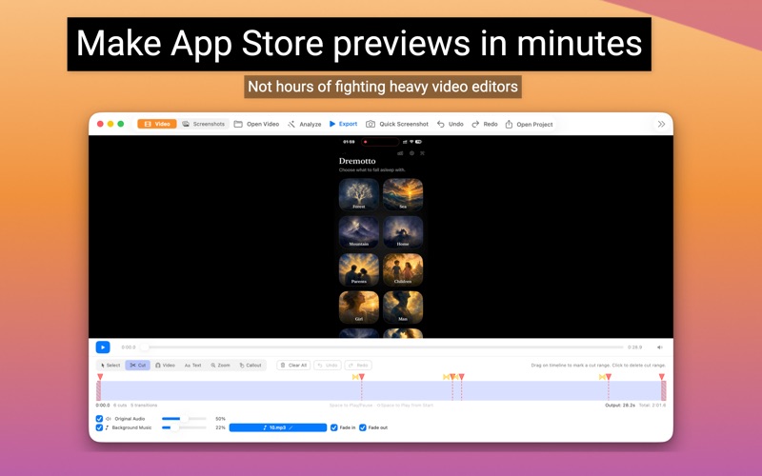Click the 10.mp3 music file button
This screenshot has height=476, width=762.
tap(278, 427)
